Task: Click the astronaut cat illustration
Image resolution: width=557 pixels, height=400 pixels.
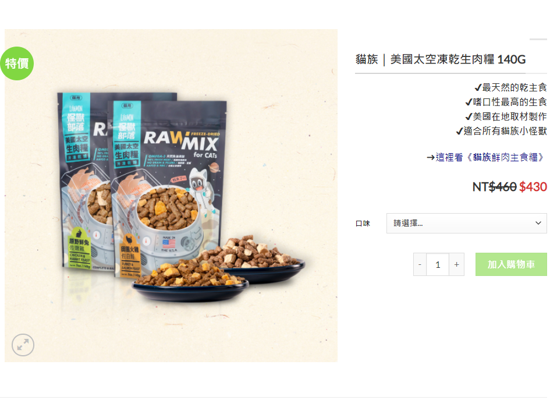Action: [x=202, y=190]
